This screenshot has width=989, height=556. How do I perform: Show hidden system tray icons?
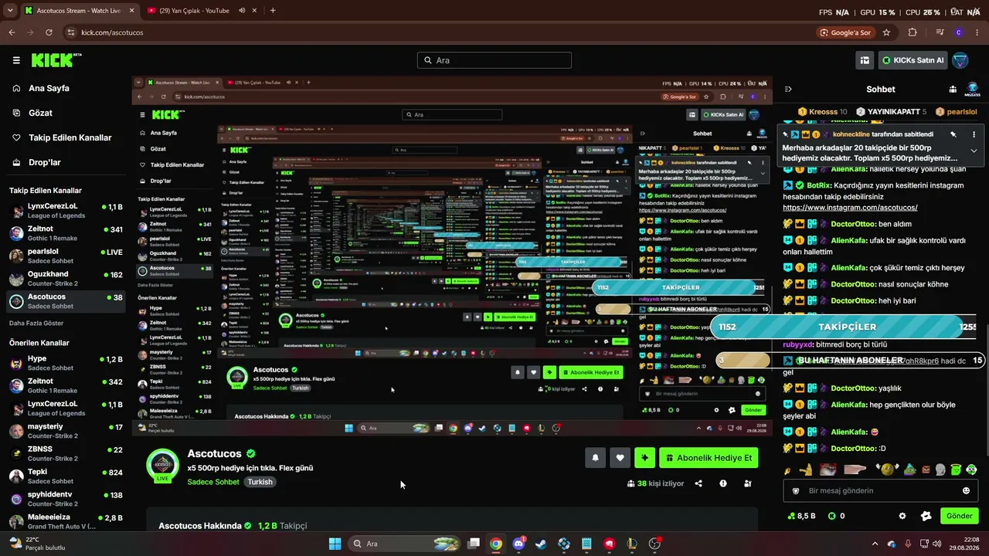[875, 544]
